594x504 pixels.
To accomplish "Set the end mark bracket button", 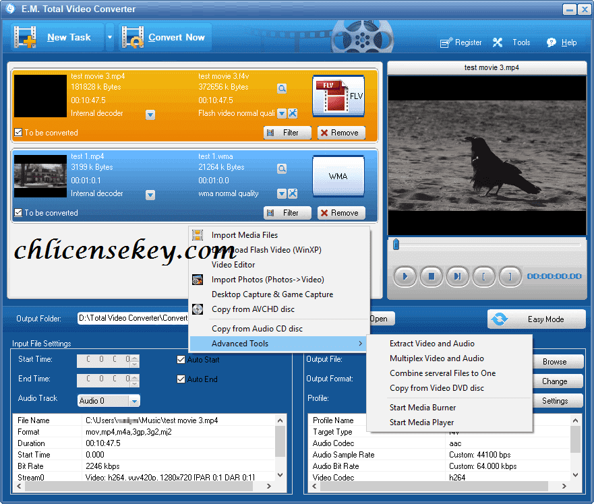I will [x=510, y=276].
